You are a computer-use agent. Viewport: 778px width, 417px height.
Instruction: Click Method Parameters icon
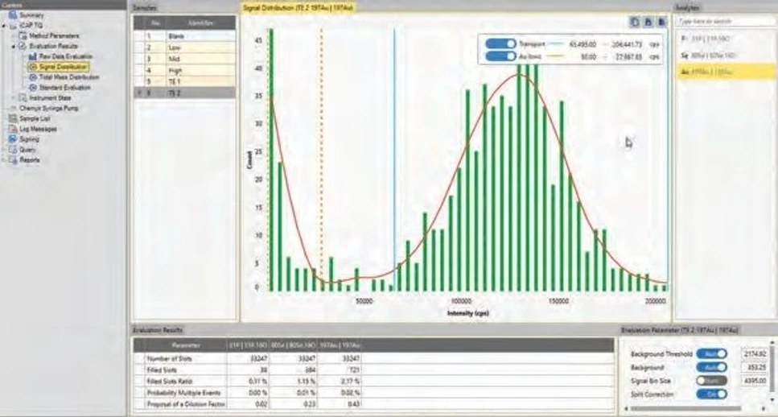pyautogui.click(x=23, y=35)
